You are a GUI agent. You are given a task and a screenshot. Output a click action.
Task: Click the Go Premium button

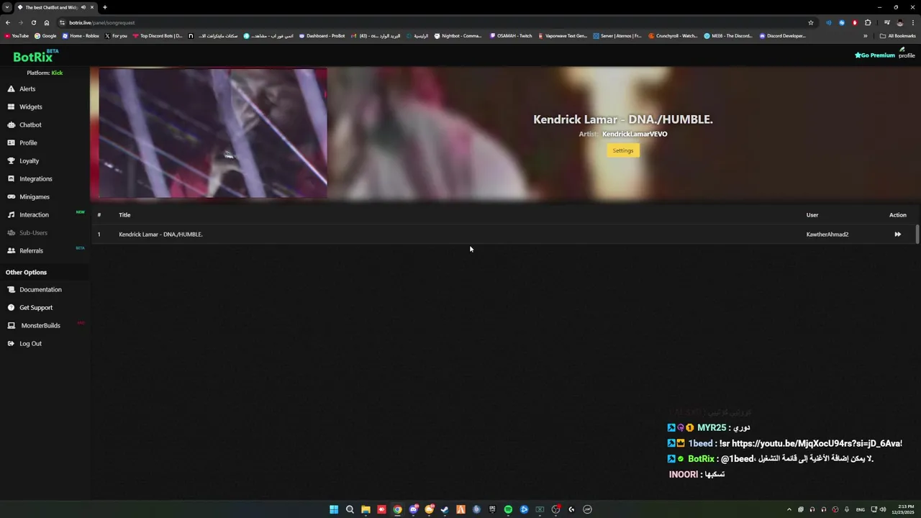pyautogui.click(x=875, y=55)
